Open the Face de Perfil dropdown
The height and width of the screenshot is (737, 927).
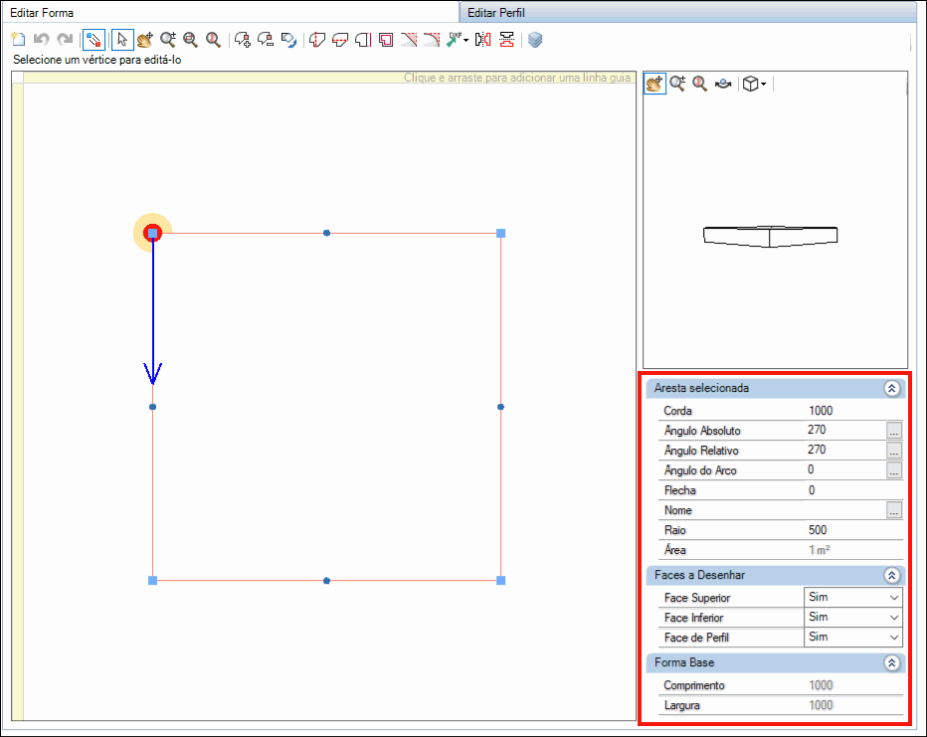(853, 638)
